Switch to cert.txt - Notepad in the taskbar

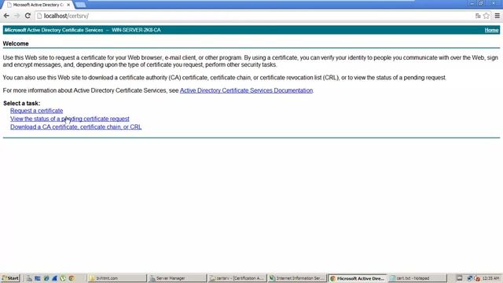click(417, 278)
